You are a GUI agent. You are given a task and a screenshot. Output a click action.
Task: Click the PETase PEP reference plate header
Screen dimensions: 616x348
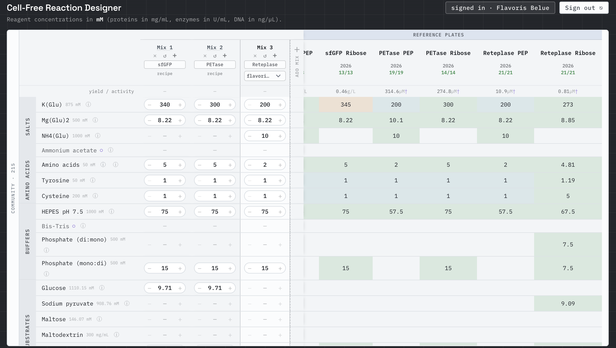pos(396,53)
